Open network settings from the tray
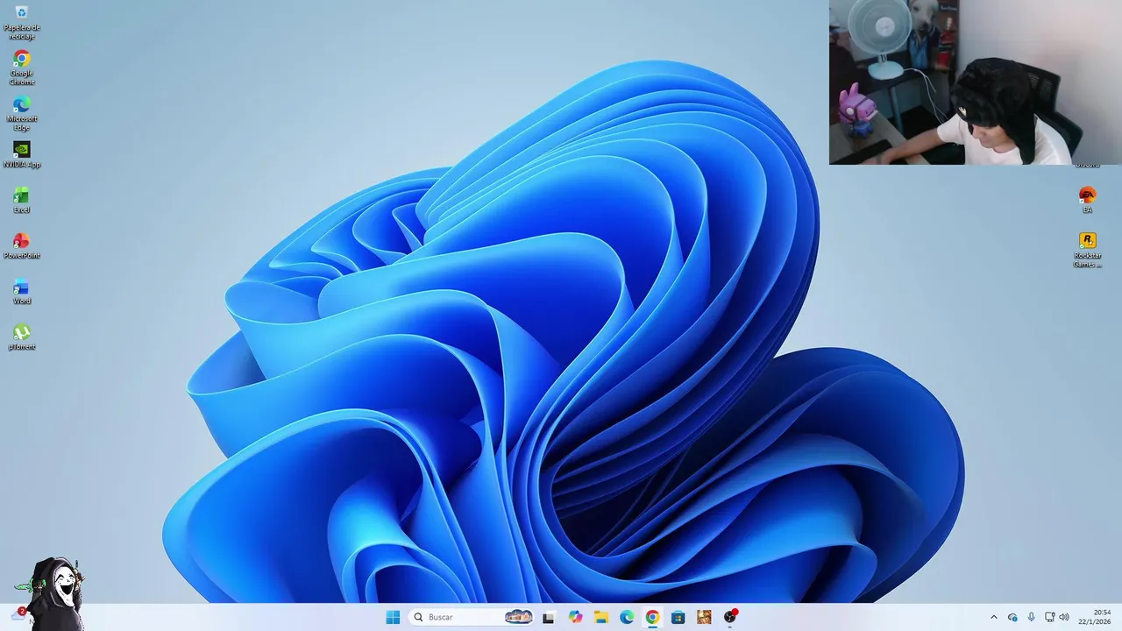The height and width of the screenshot is (631, 1122). coord(1049,617)
